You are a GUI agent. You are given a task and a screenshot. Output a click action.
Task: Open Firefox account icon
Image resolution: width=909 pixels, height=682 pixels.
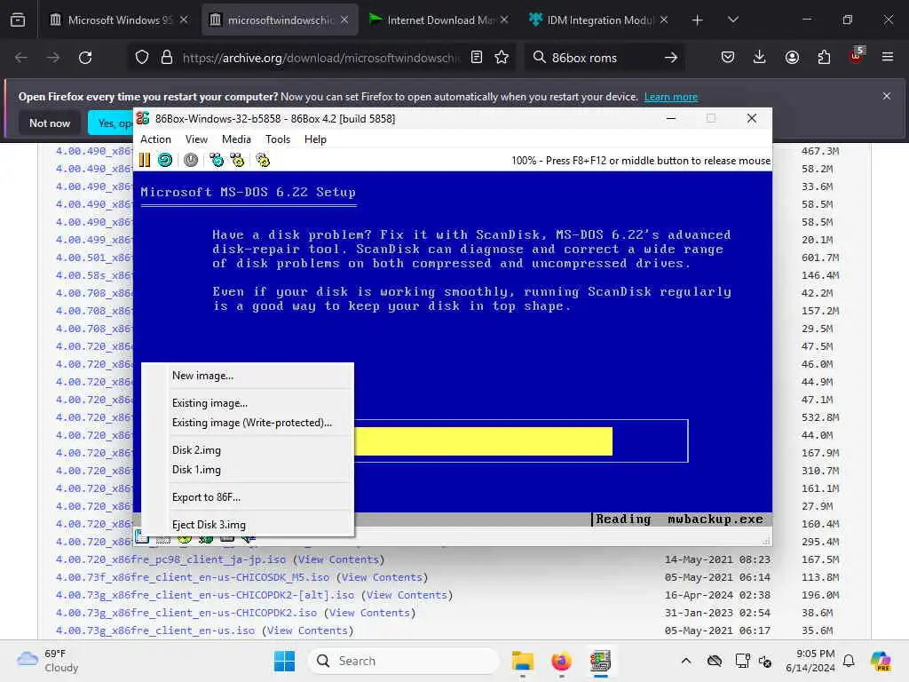coord(792,58)
